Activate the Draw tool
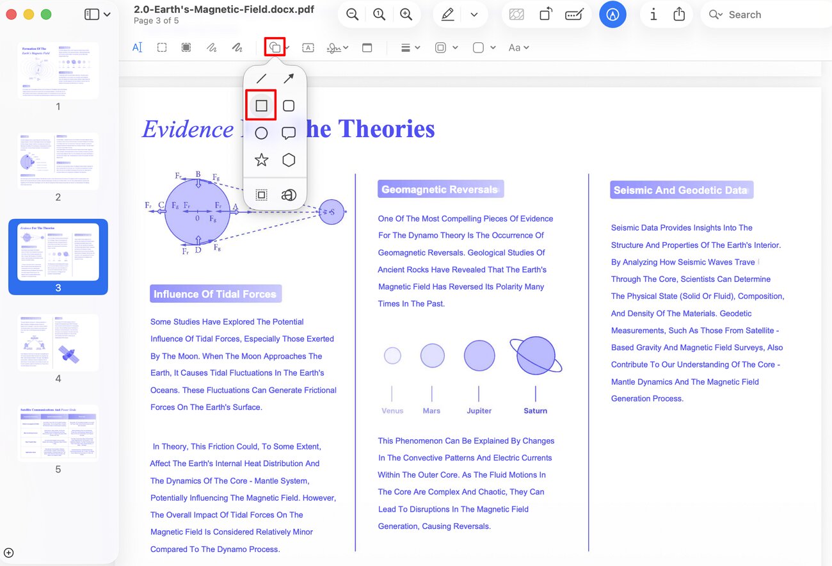This screenshot has width=832, height=566. (237, 47)
